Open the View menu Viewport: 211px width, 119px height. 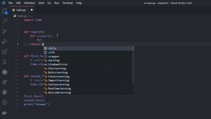click(x=41, y=3)
